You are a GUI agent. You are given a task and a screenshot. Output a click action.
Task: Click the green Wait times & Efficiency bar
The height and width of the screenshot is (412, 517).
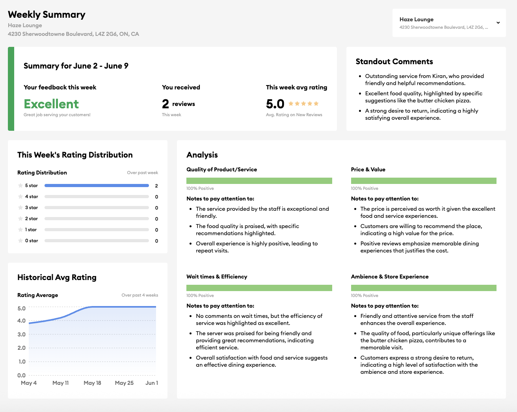[259, 288]
